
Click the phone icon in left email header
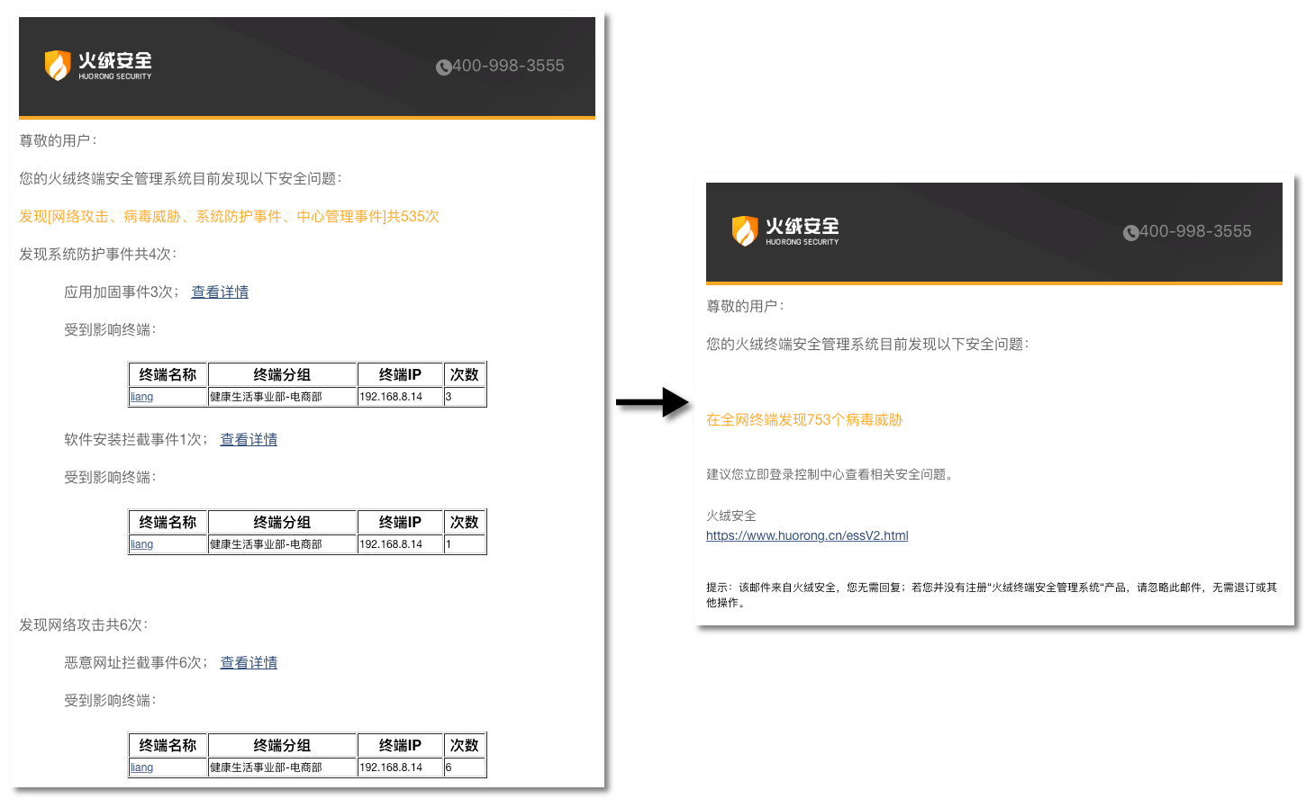coord(443,67)
